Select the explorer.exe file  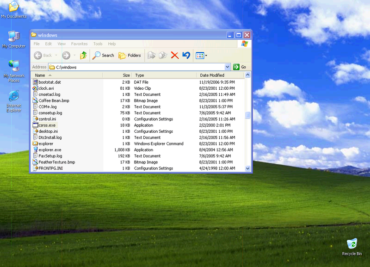tap(49, 150)
